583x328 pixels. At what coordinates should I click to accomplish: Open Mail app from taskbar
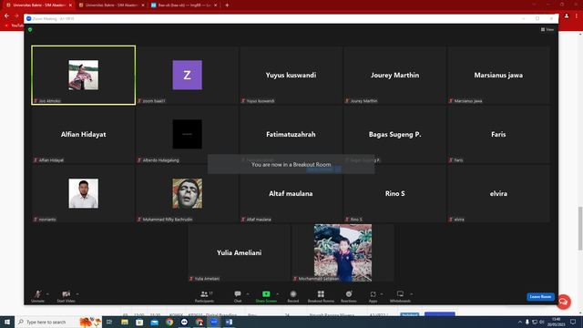pyautogui.click(x=154, y=322)
